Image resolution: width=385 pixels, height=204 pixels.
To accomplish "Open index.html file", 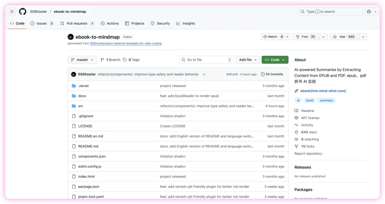I will 86,176.
